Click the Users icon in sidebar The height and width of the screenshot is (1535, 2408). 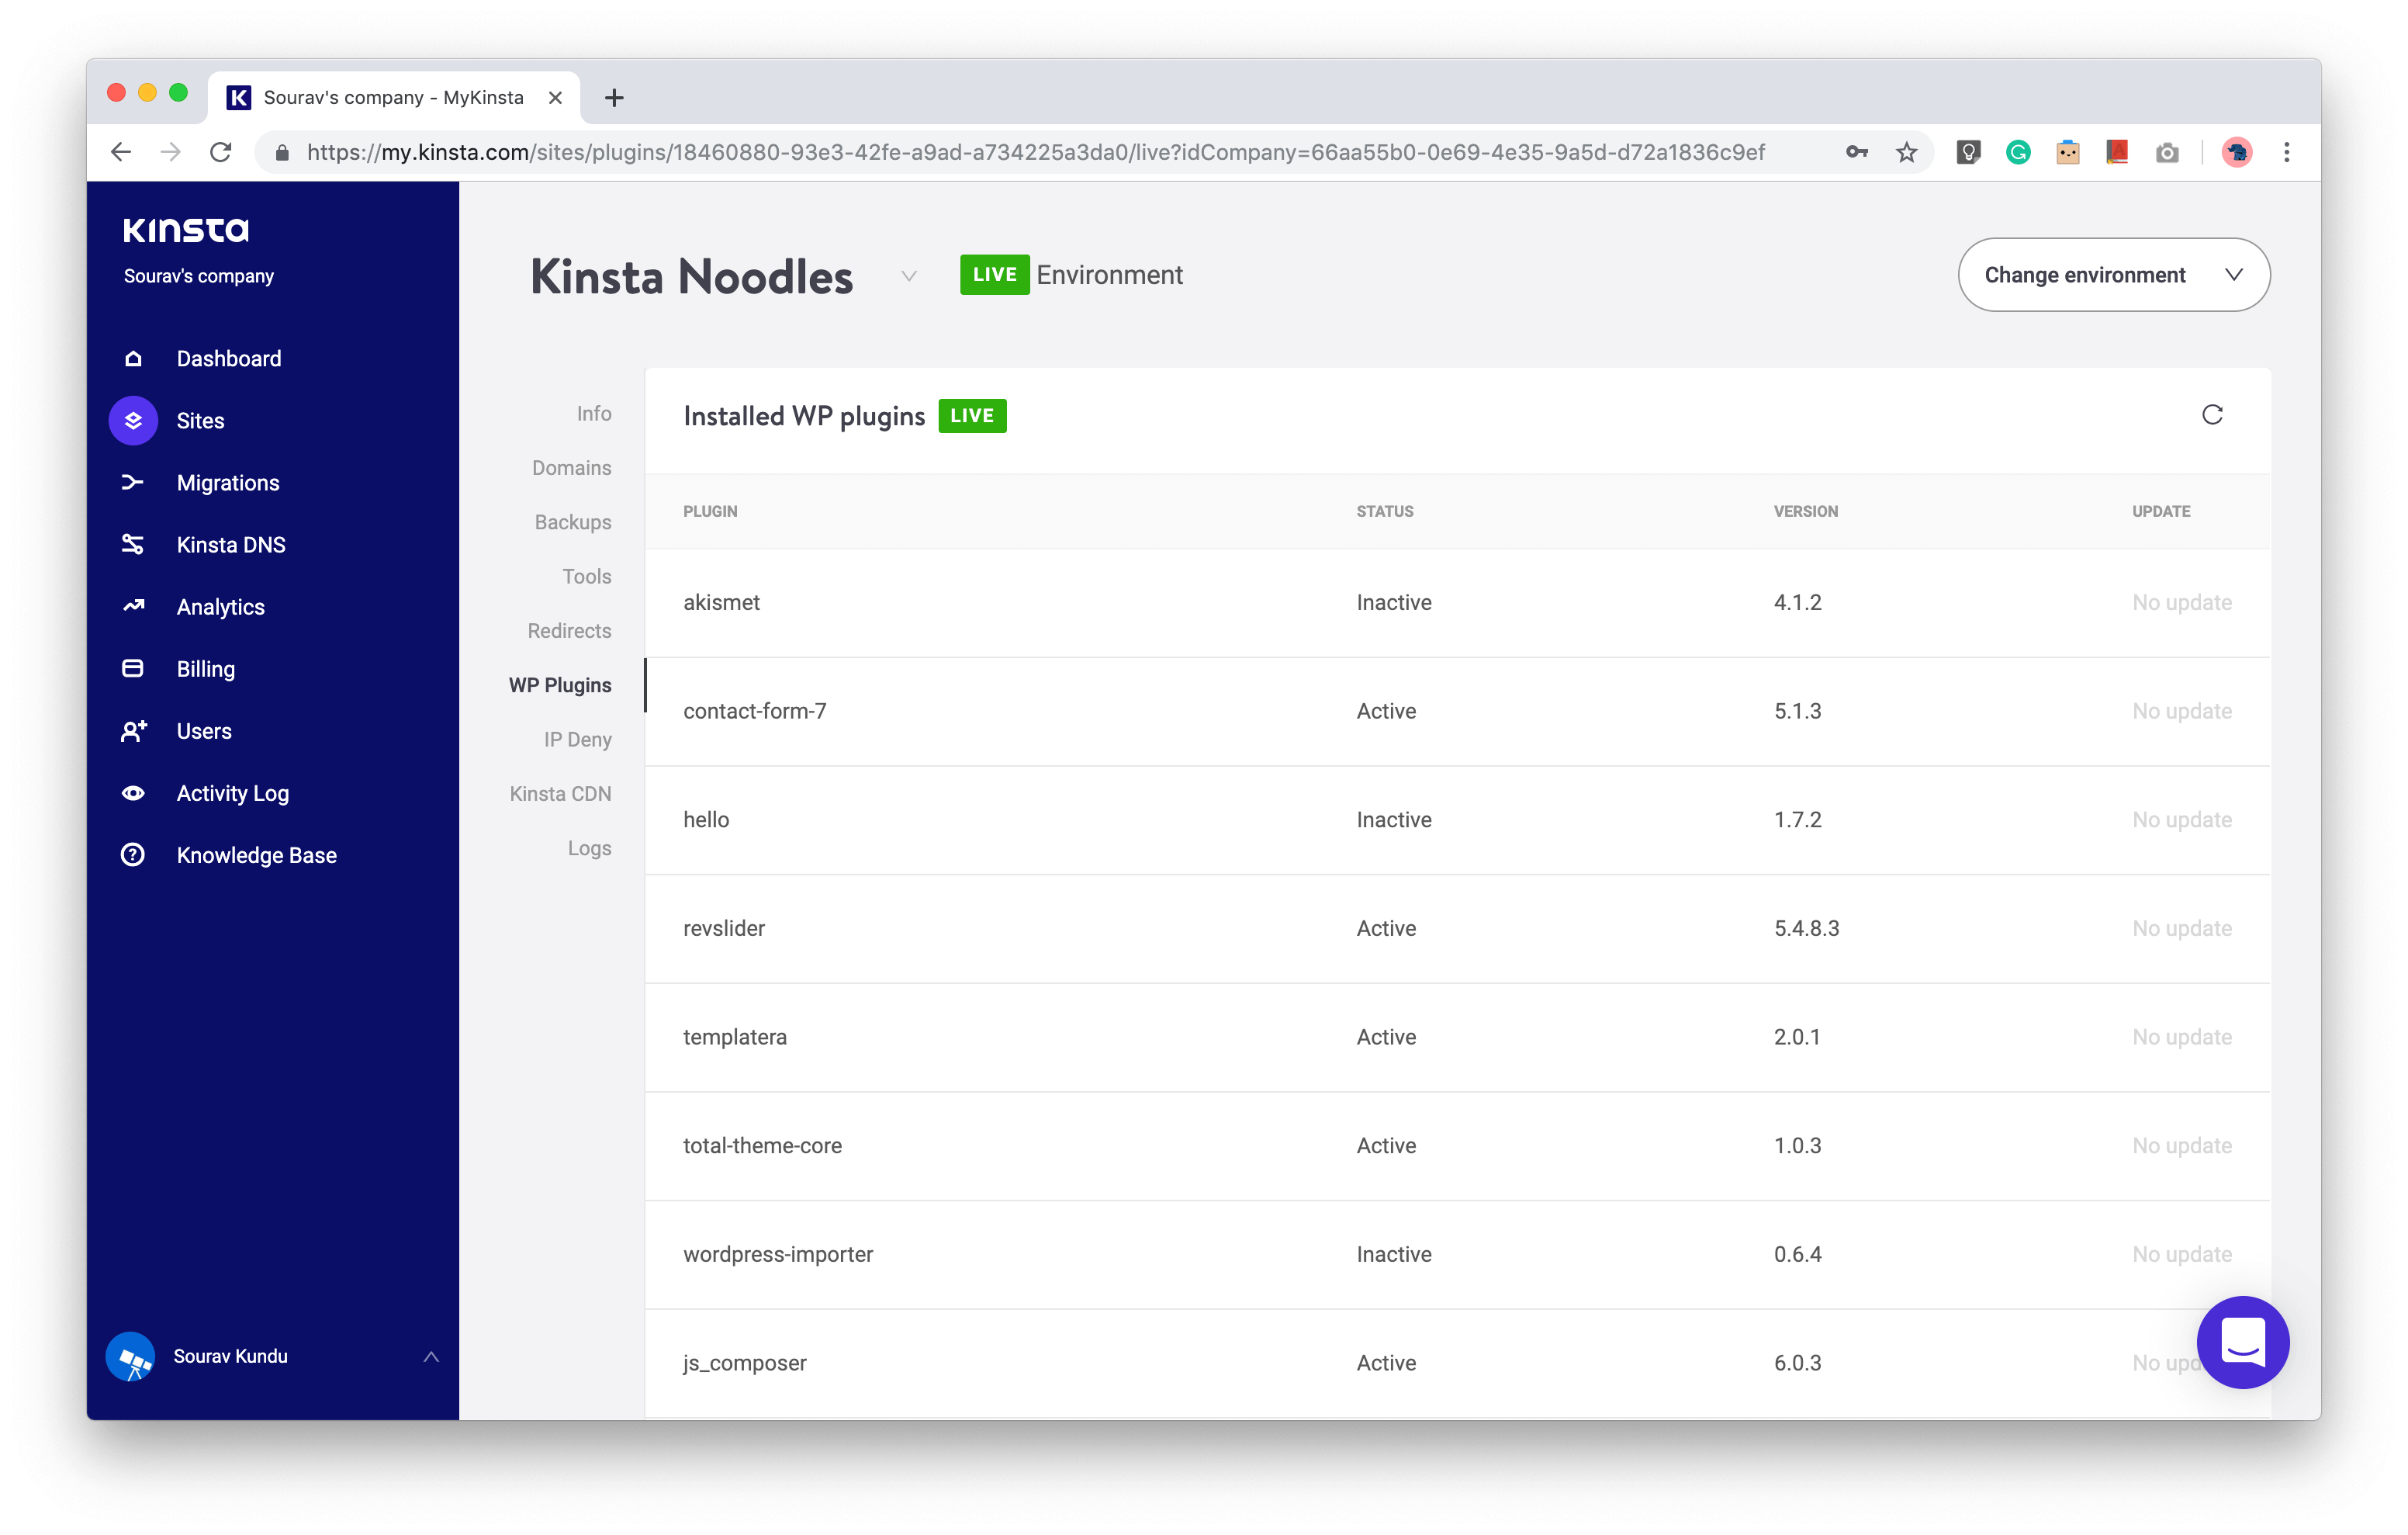(x=135, y=730)
